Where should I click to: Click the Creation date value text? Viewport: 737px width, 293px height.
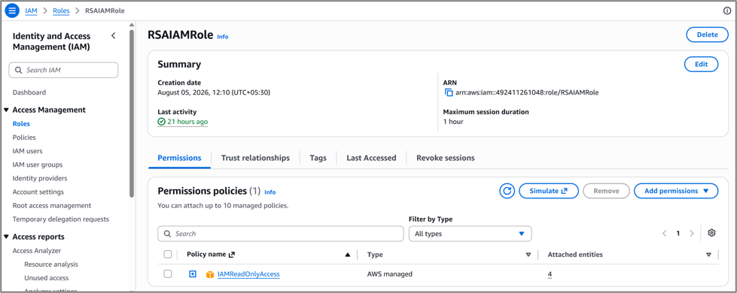214,92
